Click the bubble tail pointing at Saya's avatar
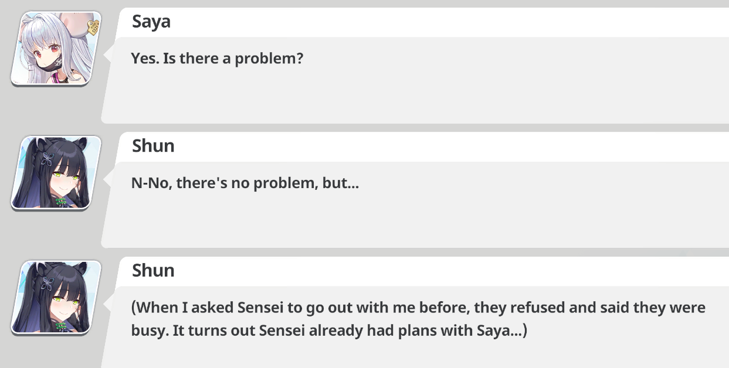The image size is (729, 368). coord(108,54)
